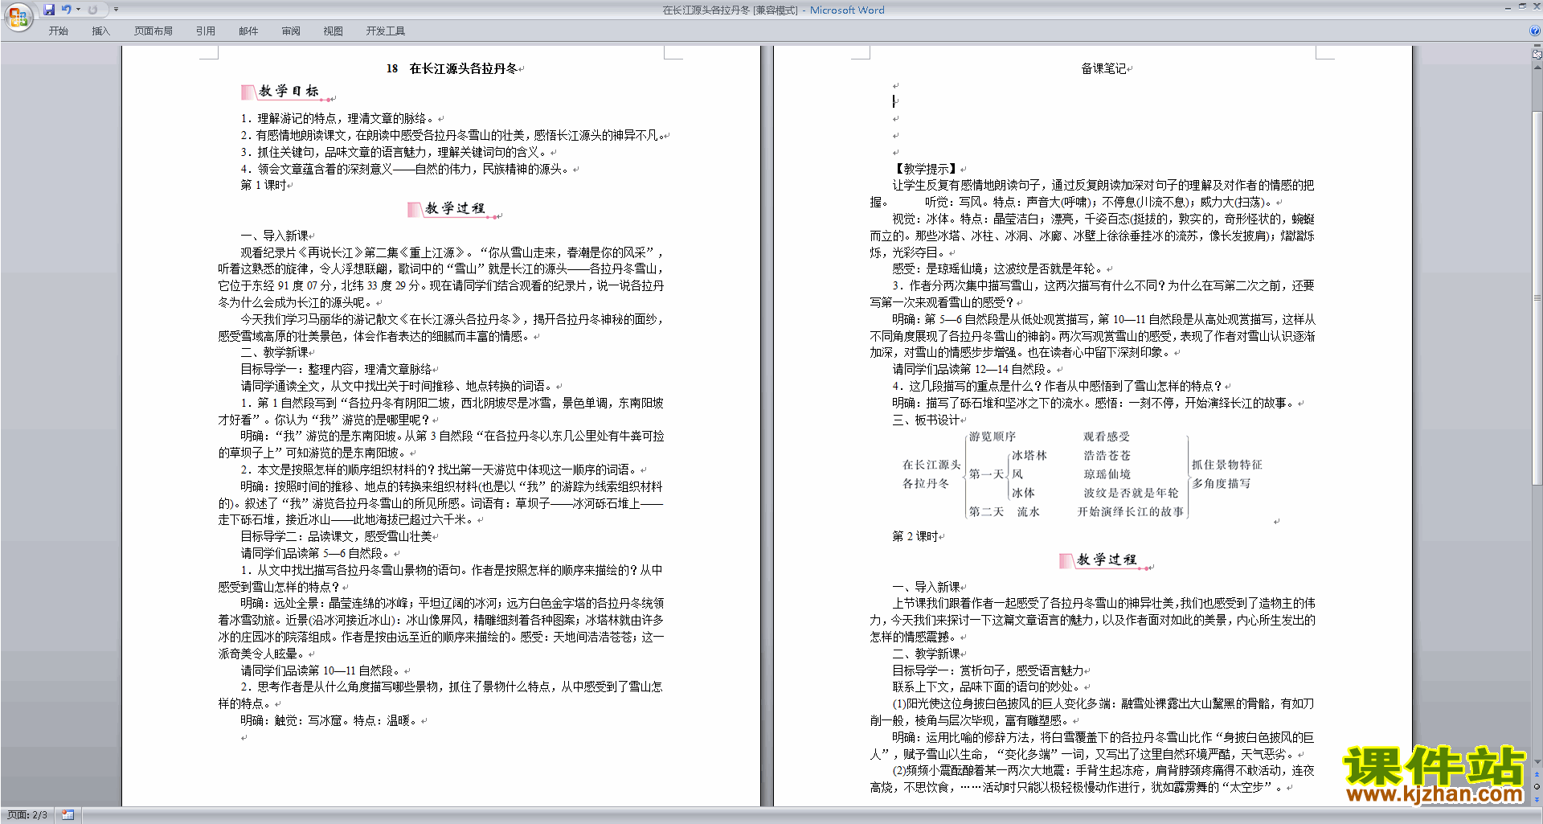The height and width of the screenshot is (824, 1543).
Task: Click the 教学过程 heading on the left page
Action: [454, 209]
